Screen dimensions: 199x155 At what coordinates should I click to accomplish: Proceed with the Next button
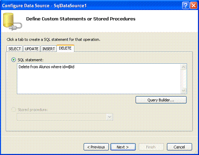click(x=123, y=147)
